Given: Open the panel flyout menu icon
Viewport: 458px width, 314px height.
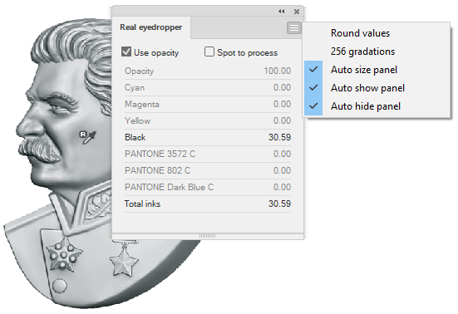Looking at the screenshot, I should pos(294,28).
